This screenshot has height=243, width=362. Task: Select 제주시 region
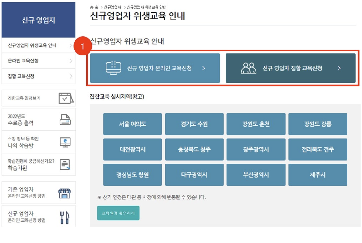[x=318, y=175]
